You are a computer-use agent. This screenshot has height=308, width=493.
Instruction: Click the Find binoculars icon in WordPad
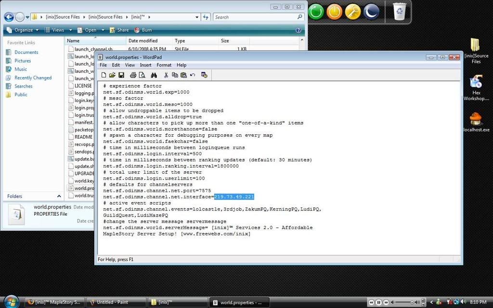[x=154, y=75]
